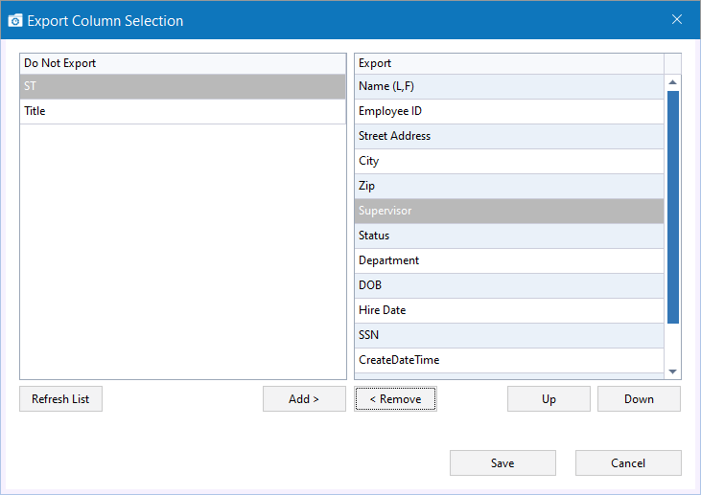The width and height of the screenshot is (701, 495).
Task: Click the Export column header
Action: pyautogui.click(x=509, y=63)
